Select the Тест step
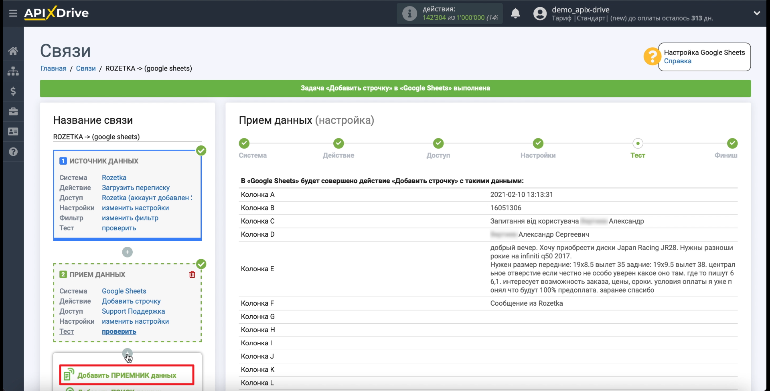 tap(638, 143)
